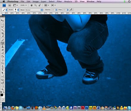
Task: Select the Crop tool
Action: click(2, 33)
